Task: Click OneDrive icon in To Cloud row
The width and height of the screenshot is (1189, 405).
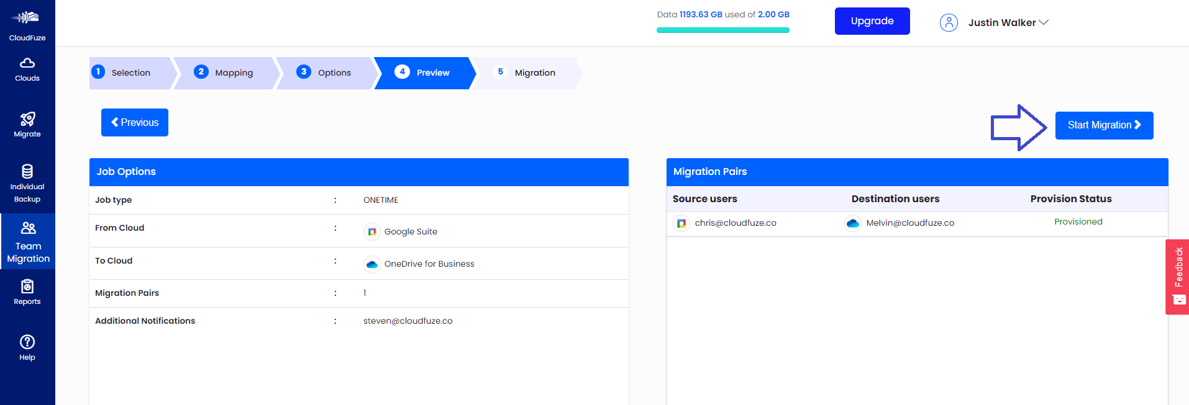Action: 372,264
